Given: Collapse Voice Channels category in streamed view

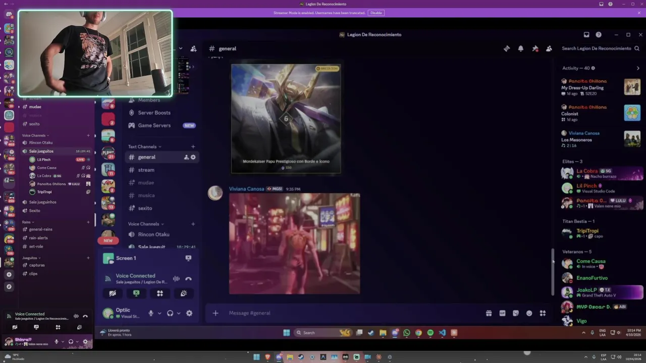Looking at the screenshot, I should pyautogui.click(x=146, y=224).
